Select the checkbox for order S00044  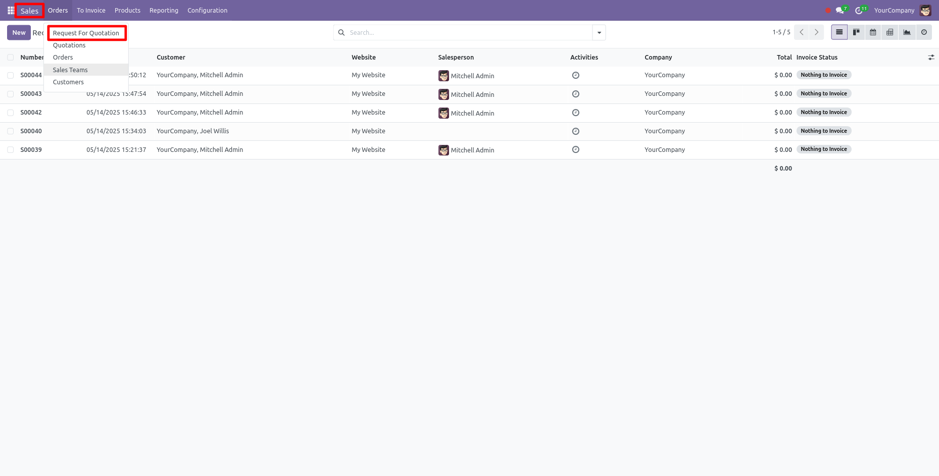[x=10, y=75]
